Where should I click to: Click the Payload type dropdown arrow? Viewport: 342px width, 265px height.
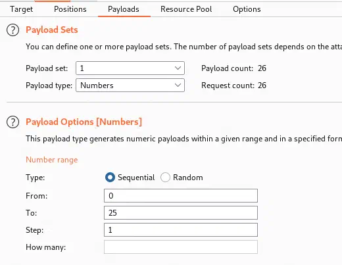tap(178, 85)
